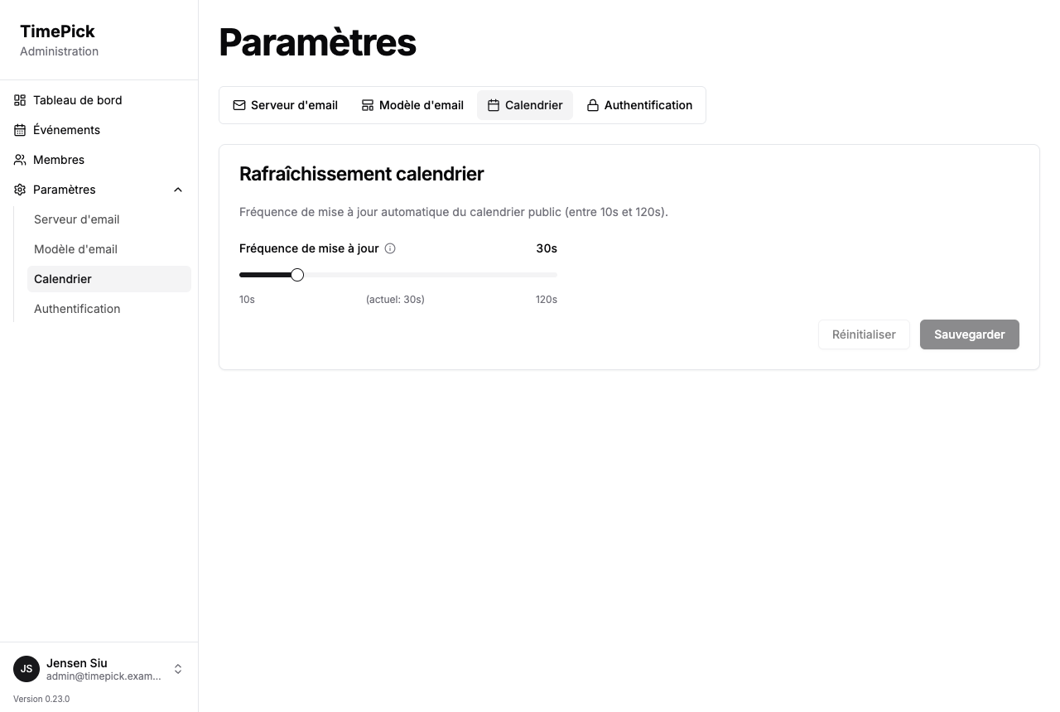Click the info icon next to Fréquence de mise à jour
The height and width of the screenshot is (712, 1060).
point(390,248)
